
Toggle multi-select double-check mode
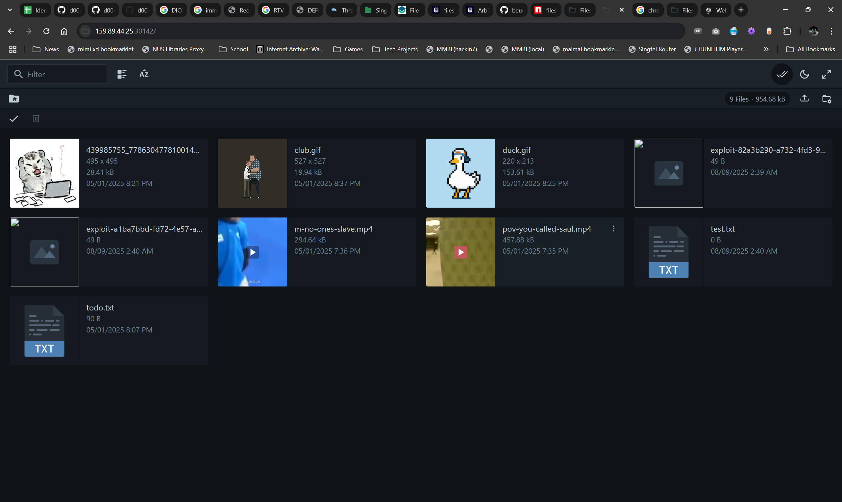(x=782, y=74)
